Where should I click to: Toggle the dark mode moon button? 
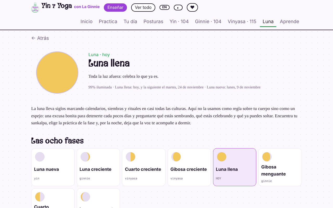pos(178,8)
